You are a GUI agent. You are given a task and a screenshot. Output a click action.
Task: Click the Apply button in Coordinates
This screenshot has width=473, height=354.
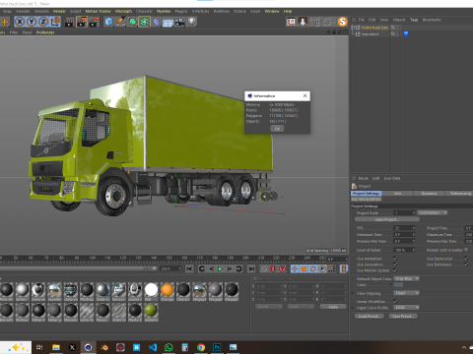tap(333, 307)
